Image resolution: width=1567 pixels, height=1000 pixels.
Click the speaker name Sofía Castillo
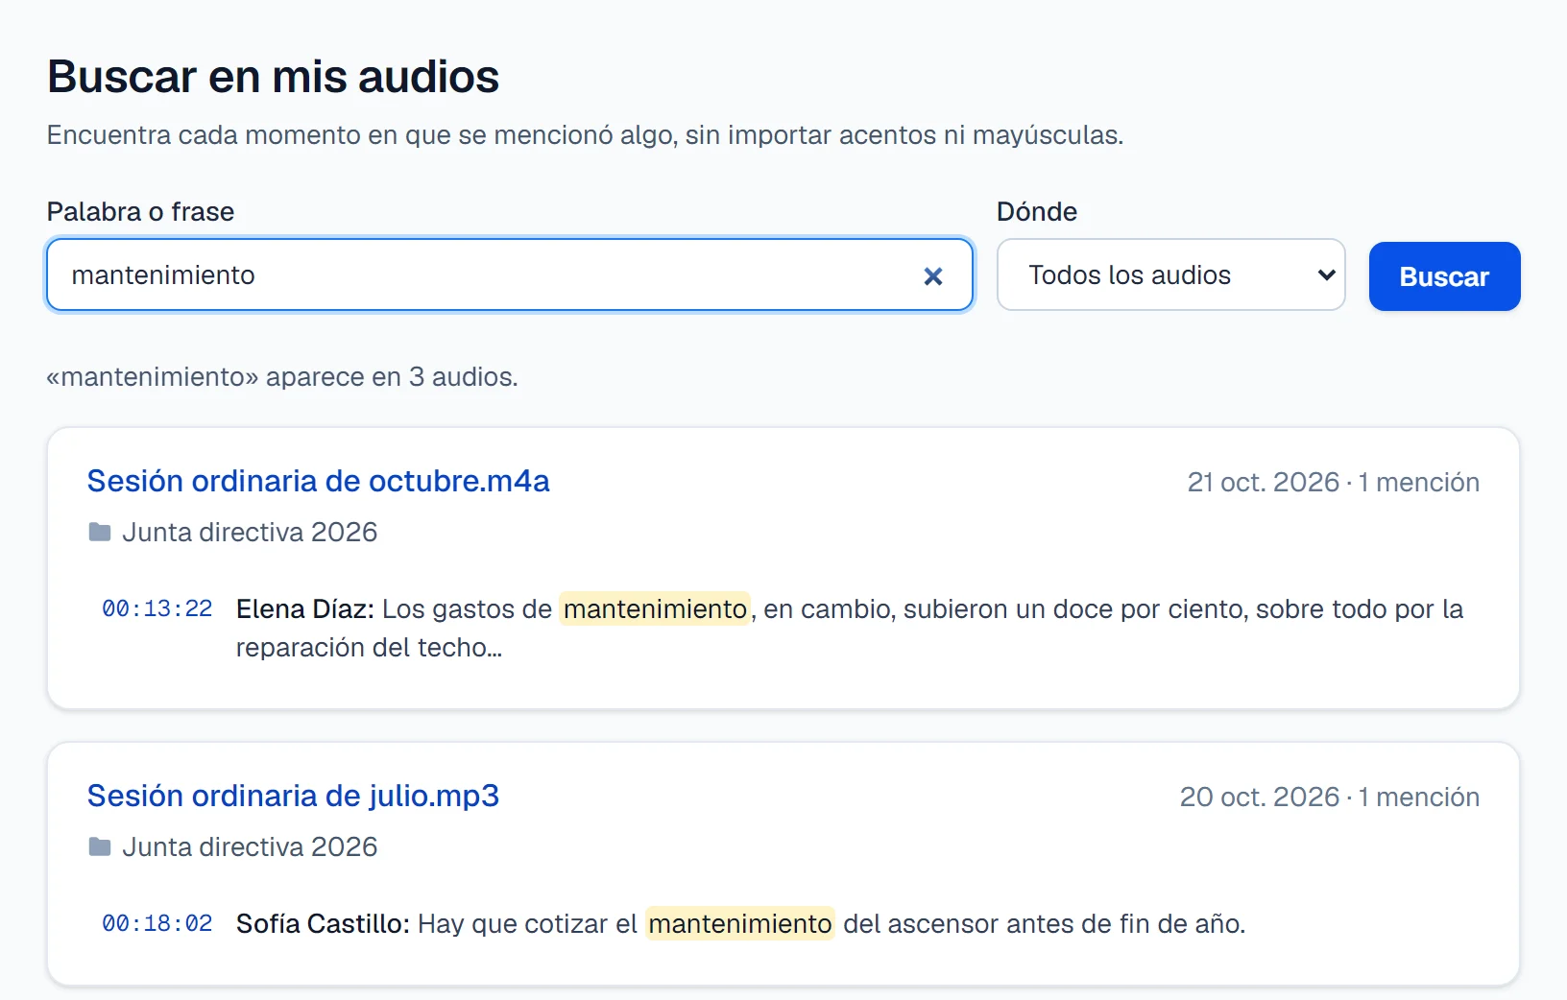(x=323, y=923)
